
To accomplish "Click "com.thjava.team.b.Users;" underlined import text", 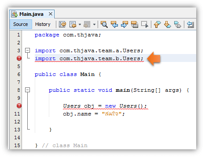I will 101,59.
